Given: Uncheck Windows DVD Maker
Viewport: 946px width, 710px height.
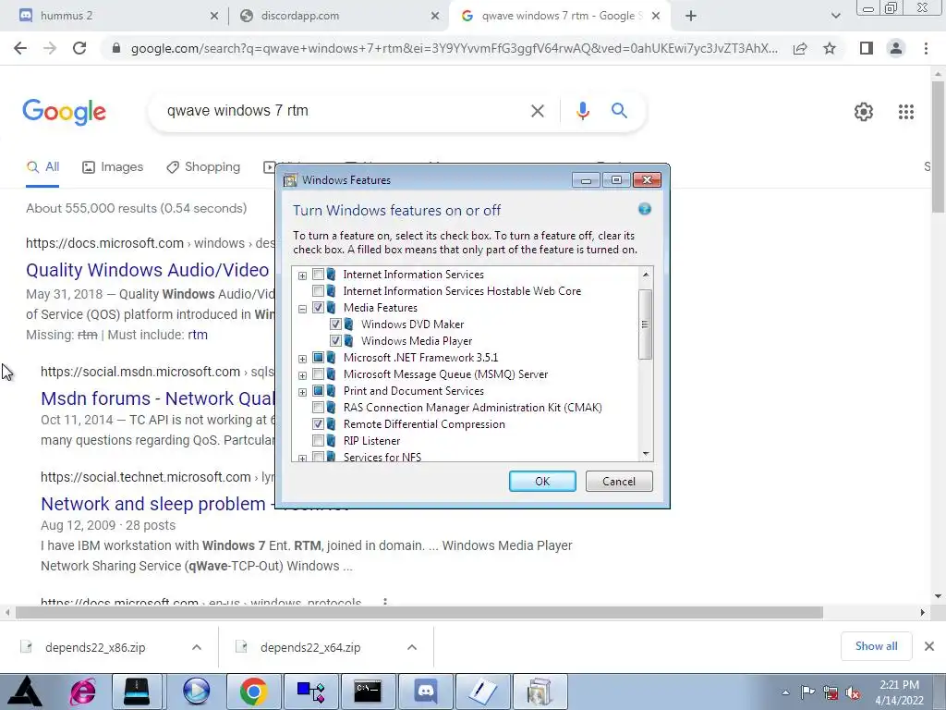Looking at the screenshot, I should pos(335,324).
